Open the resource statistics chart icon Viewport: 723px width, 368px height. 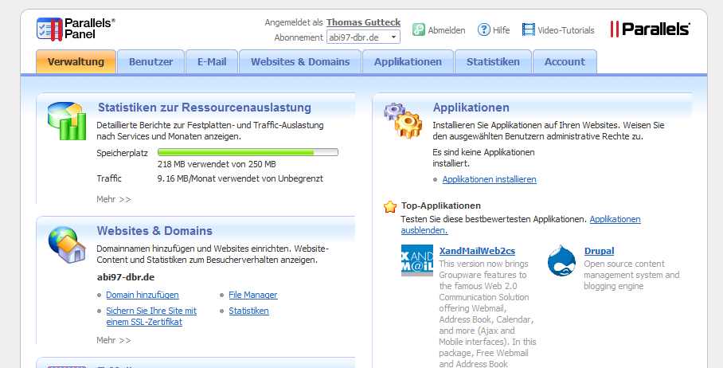(x=68, y=121)
